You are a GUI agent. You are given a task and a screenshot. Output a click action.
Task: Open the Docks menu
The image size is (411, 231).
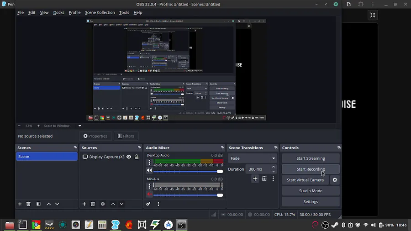coord(59,13)
